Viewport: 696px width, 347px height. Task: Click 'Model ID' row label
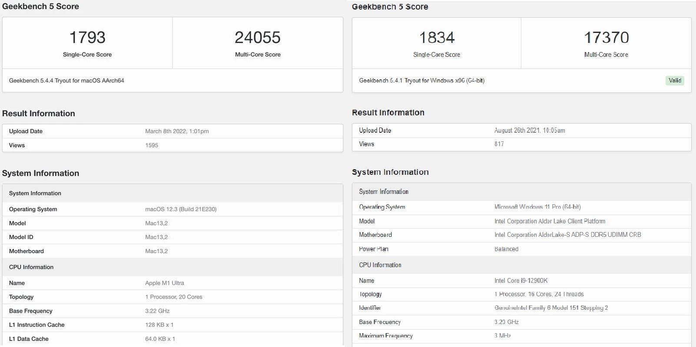click(21, 237)
